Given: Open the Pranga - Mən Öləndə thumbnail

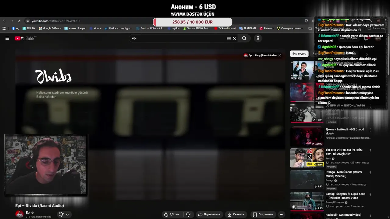Looking at the screenshot, I should [306, 180].
